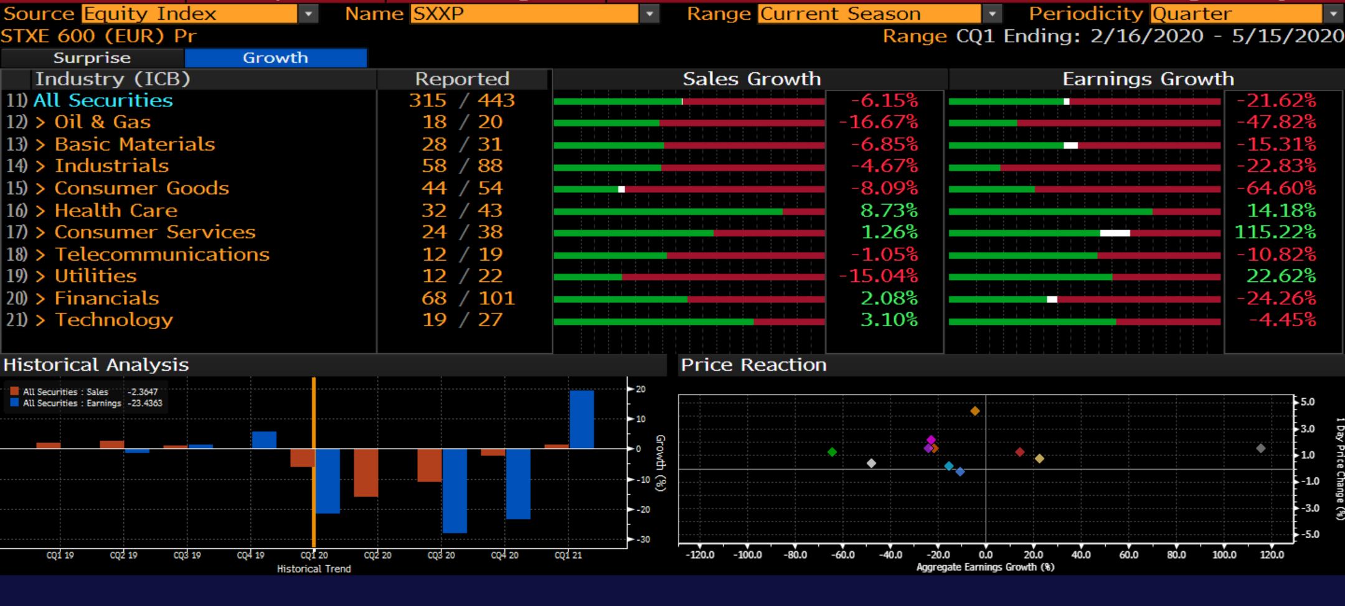Image resolution: width=1345 pixels, height=606 pixels.
Task: Expand the Basic Materials industry
Action: 40,144
